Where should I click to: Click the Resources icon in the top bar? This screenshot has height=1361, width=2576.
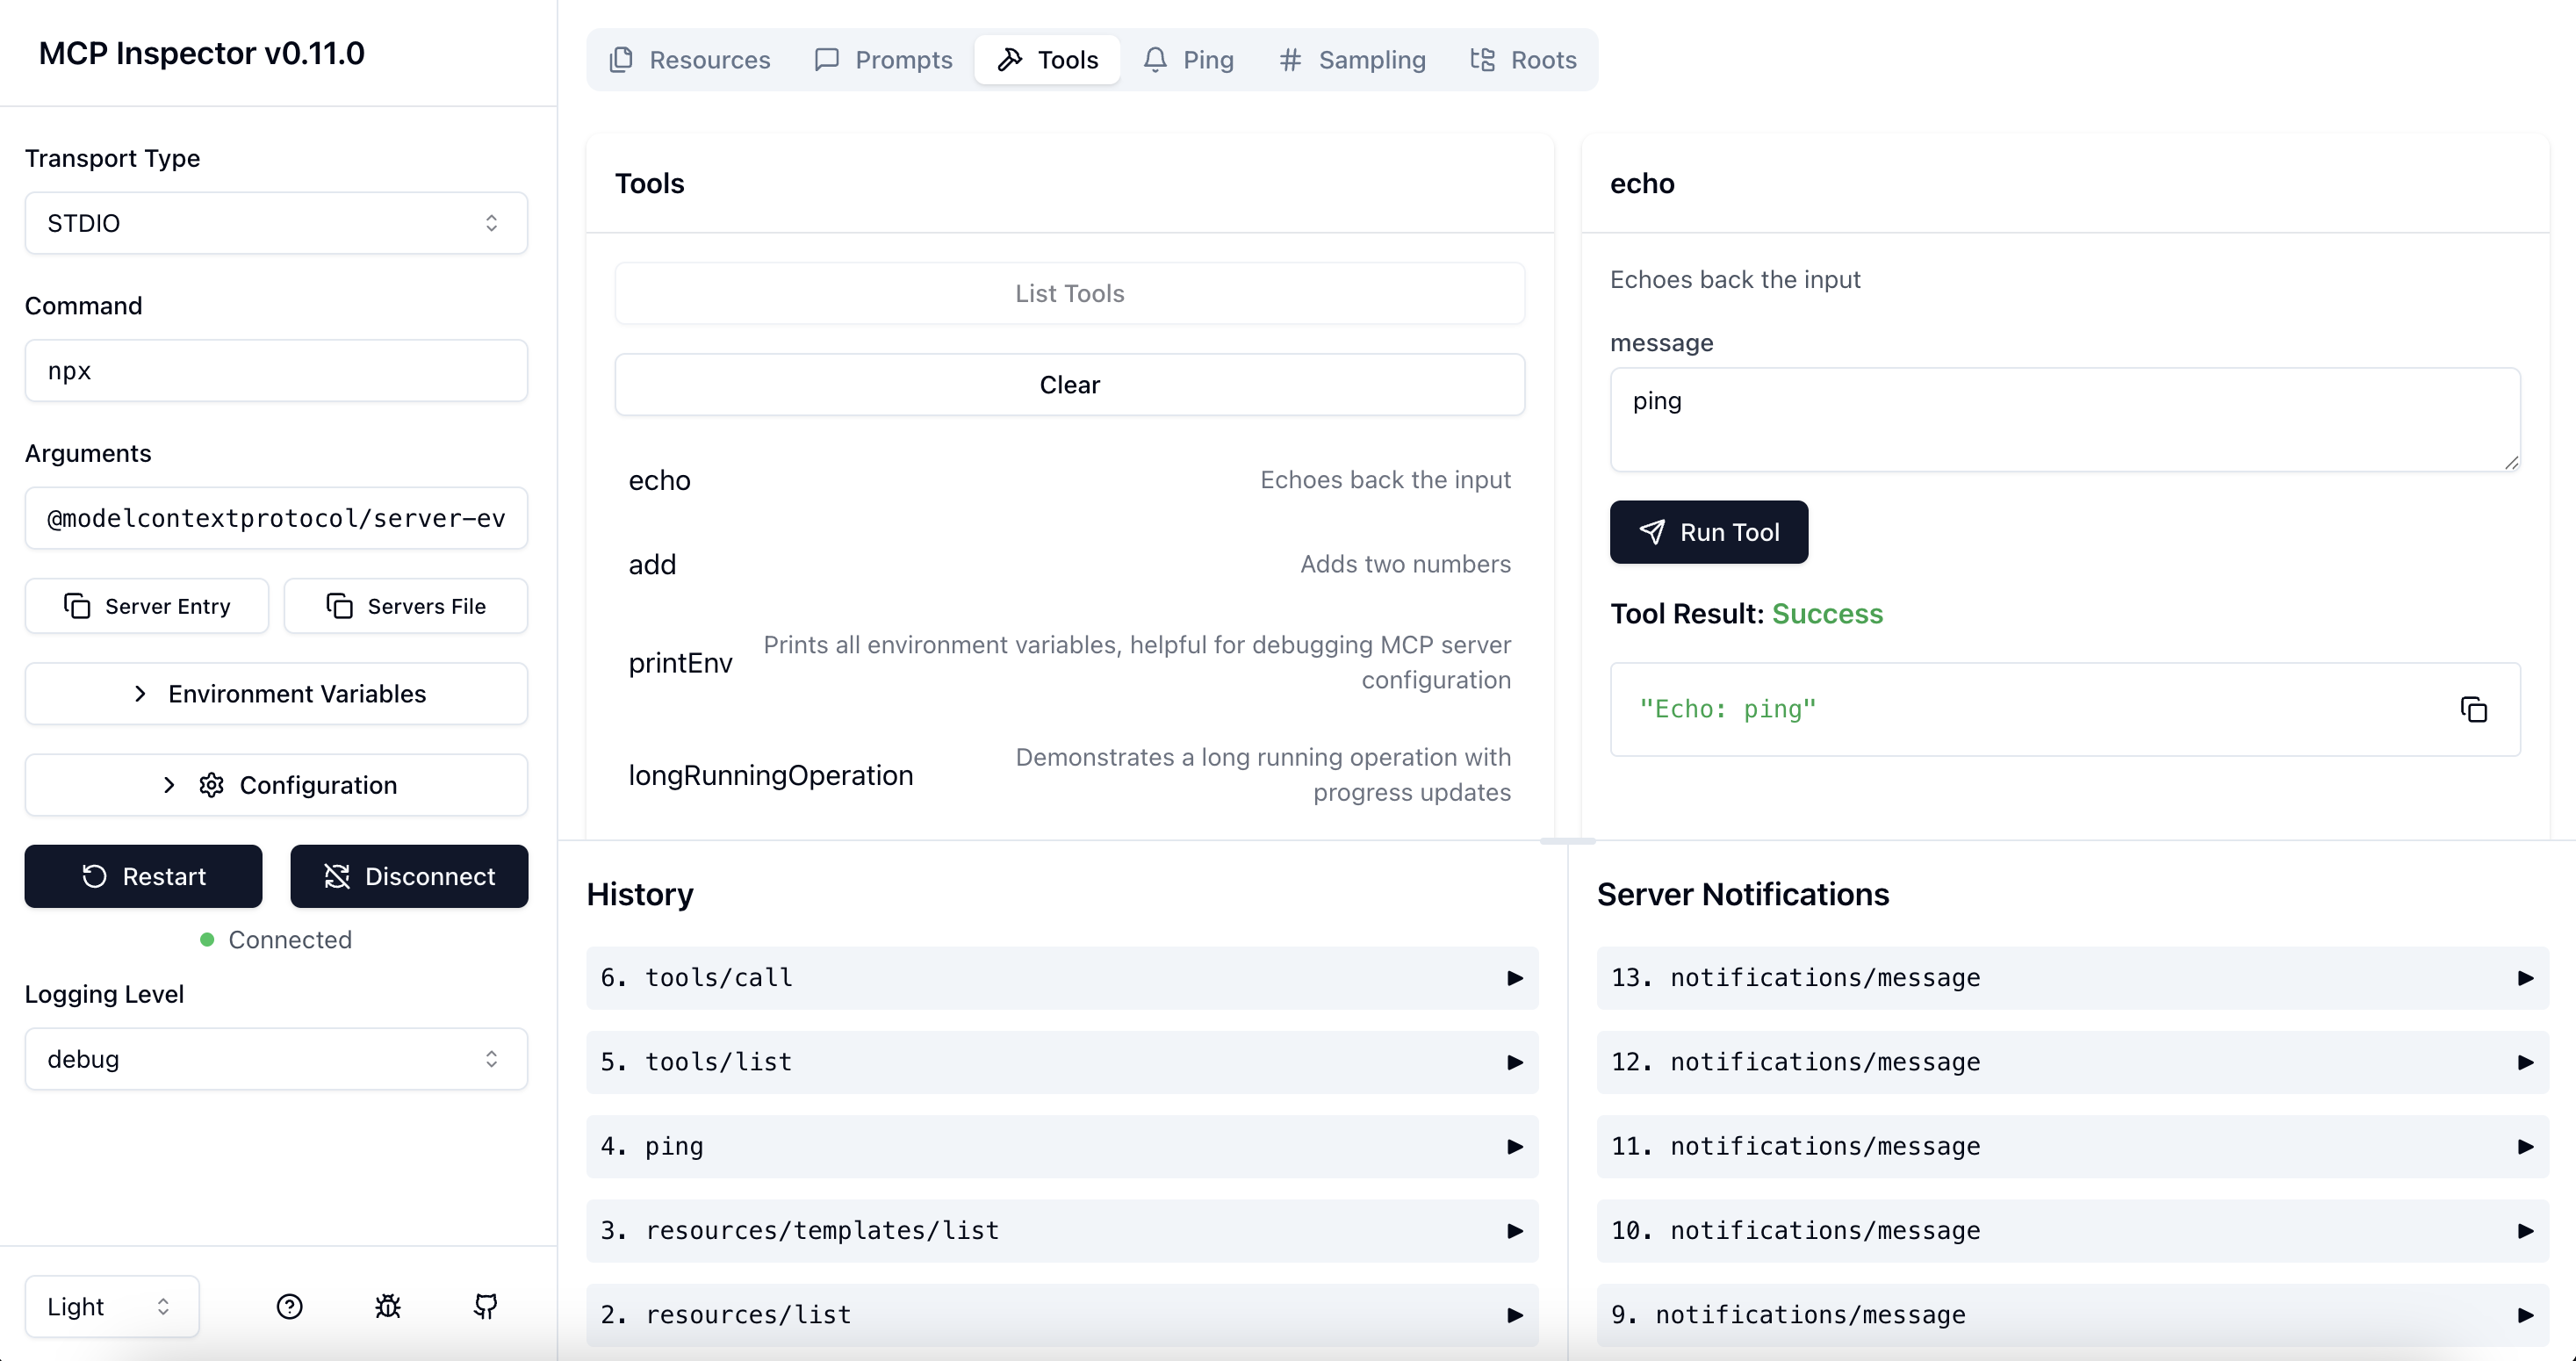coord(621,60)
